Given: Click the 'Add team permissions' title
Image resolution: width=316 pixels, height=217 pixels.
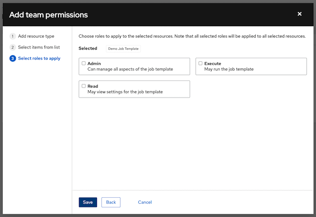Looking at the screenshot, I should (48, 15).
